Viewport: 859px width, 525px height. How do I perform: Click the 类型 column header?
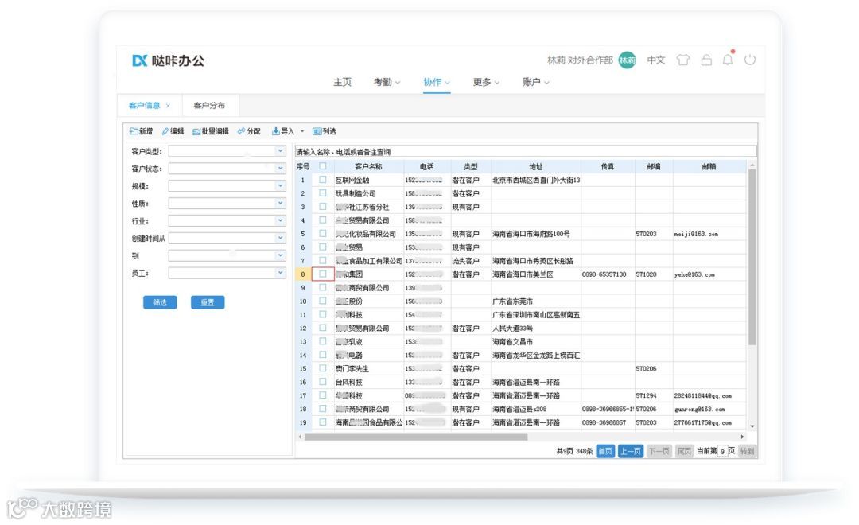(471, 166)
